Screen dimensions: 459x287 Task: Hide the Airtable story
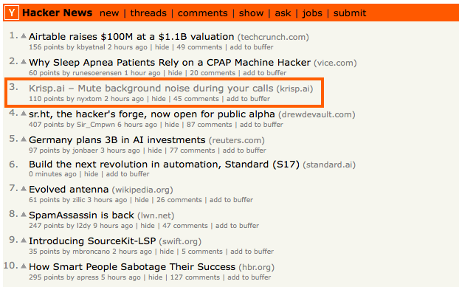162,47
